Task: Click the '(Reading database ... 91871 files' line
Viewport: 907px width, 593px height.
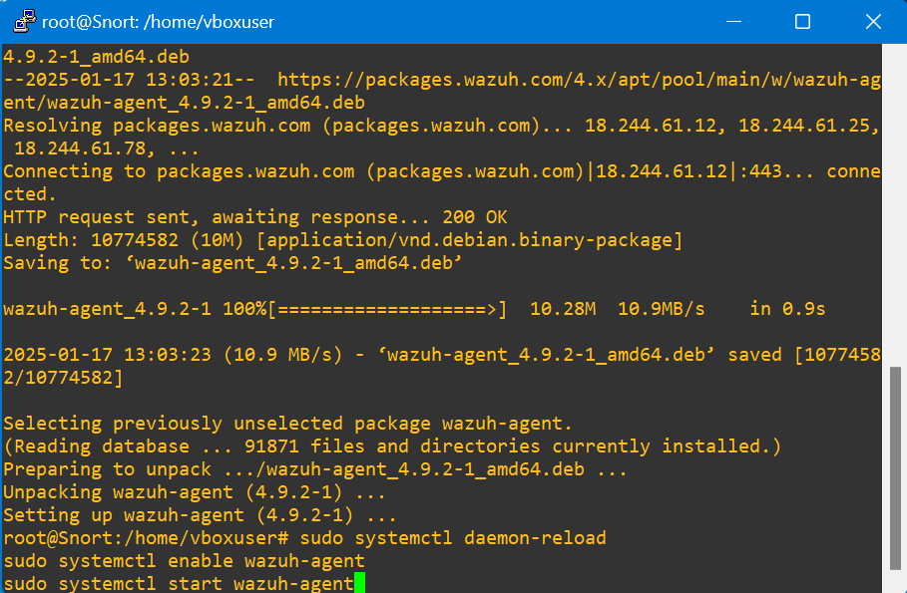Action: 392,446
